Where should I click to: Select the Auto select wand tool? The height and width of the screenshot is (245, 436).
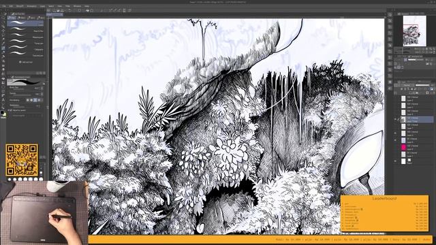tap(3, 39)
